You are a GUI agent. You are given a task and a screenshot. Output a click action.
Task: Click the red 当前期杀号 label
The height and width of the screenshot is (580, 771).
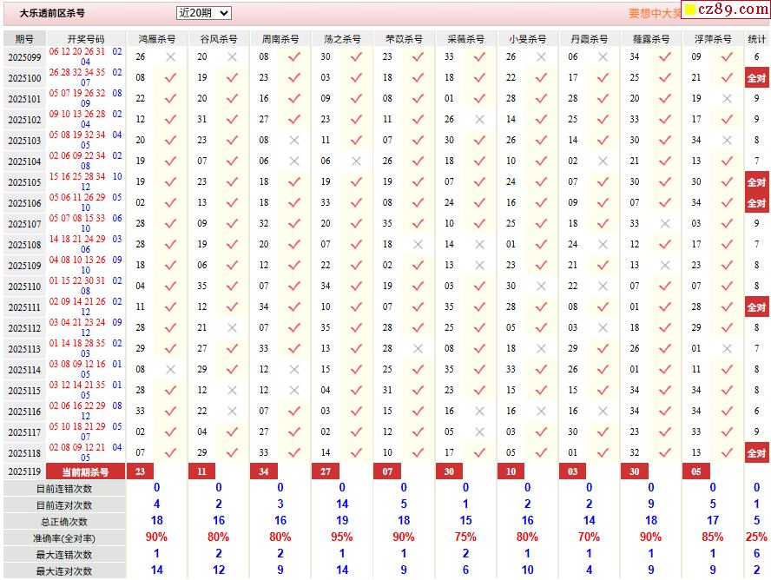[x=85, y=471]
